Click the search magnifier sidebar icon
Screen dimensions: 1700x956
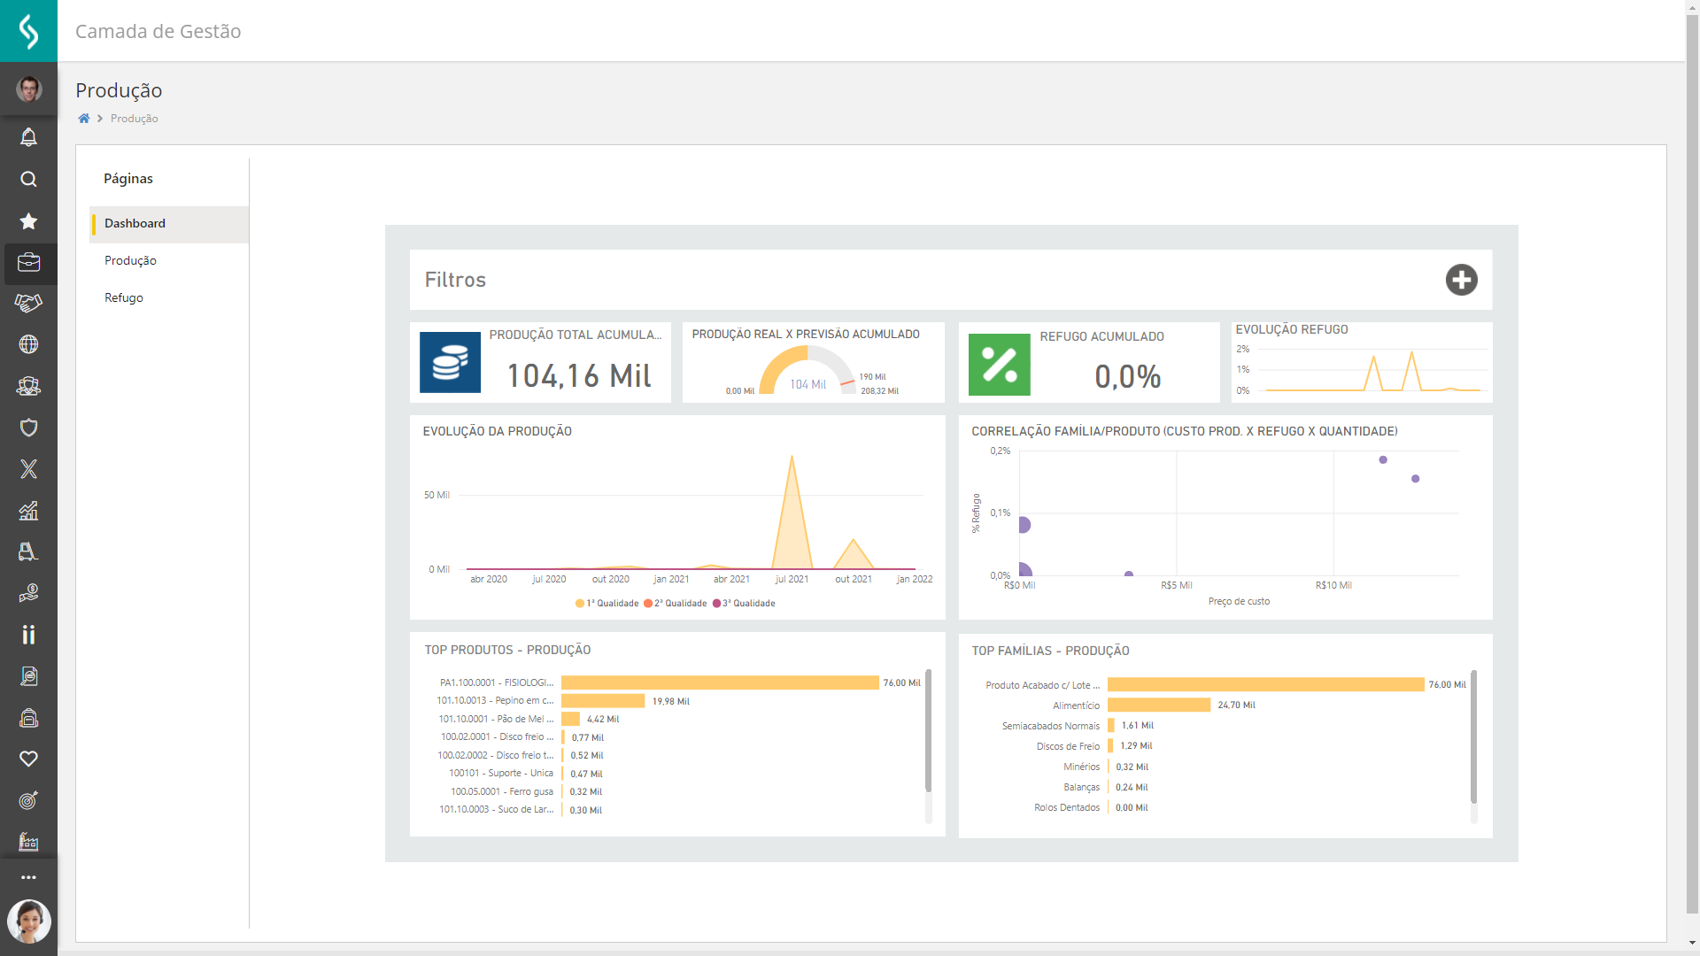28,180
